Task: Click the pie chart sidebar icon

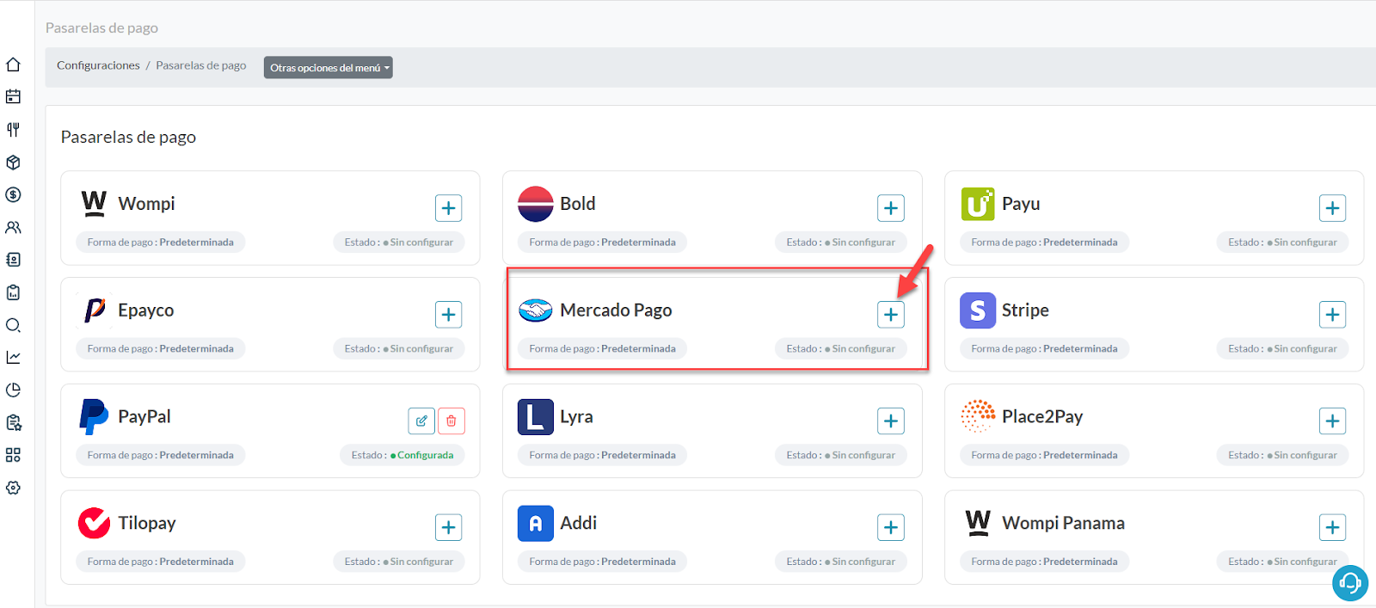Action: (x=13, y=390)
